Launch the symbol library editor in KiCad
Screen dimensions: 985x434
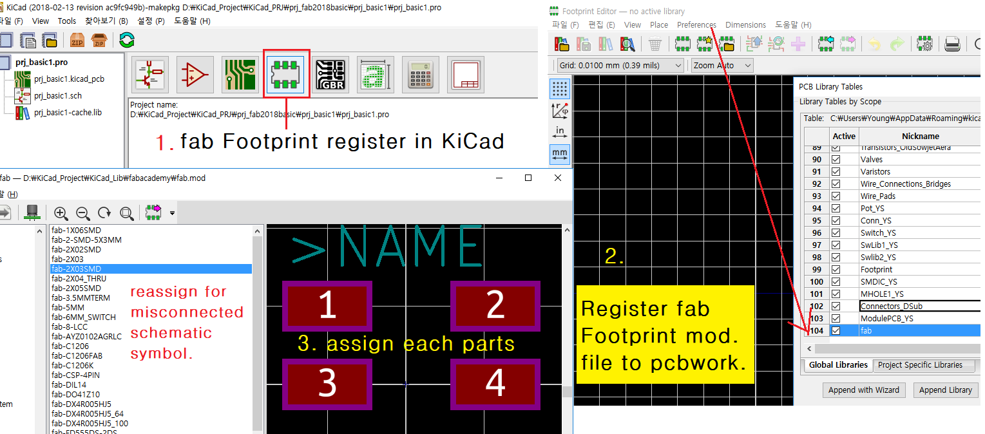tap(196, 75)
